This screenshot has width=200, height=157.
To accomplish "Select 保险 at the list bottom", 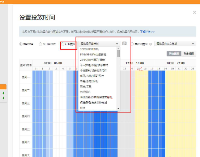I will (x=83, y=108).
